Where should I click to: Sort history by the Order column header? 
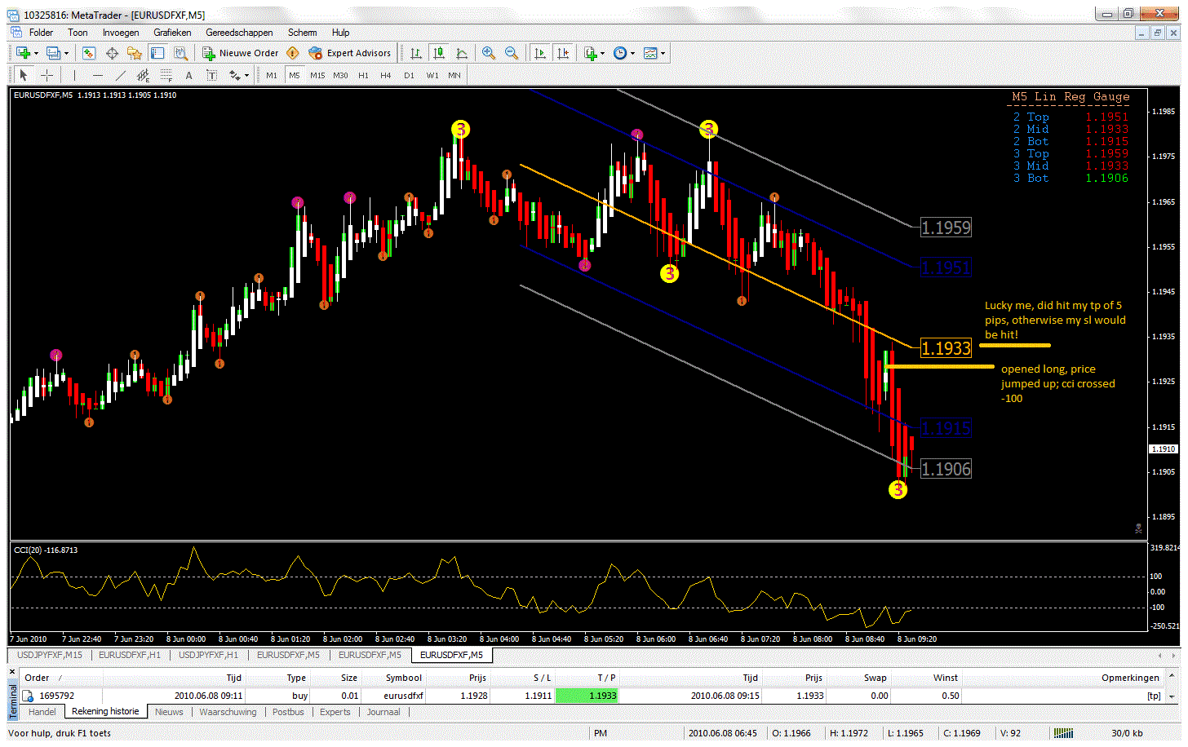38,678
